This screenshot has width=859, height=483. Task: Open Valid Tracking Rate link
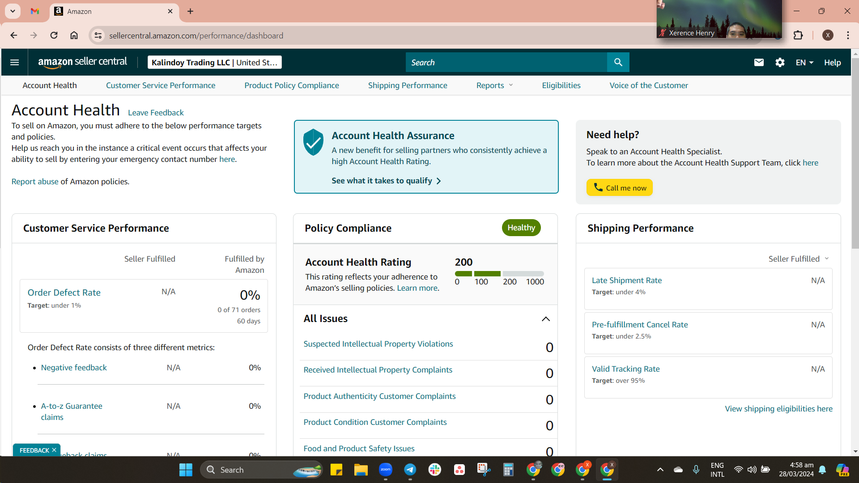pyautogui.click(x=625, y=369)
